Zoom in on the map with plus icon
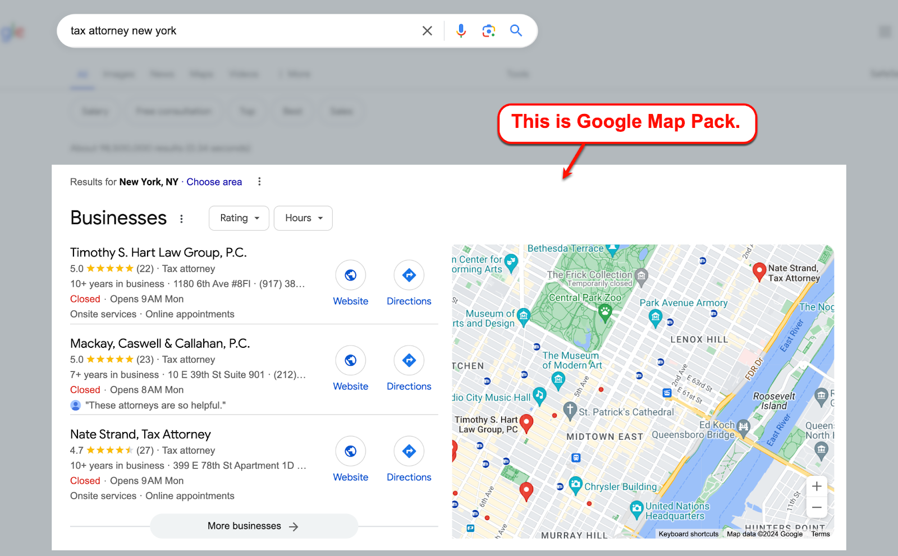The width and height of the screenshot is (898, 556). [817, 486]
